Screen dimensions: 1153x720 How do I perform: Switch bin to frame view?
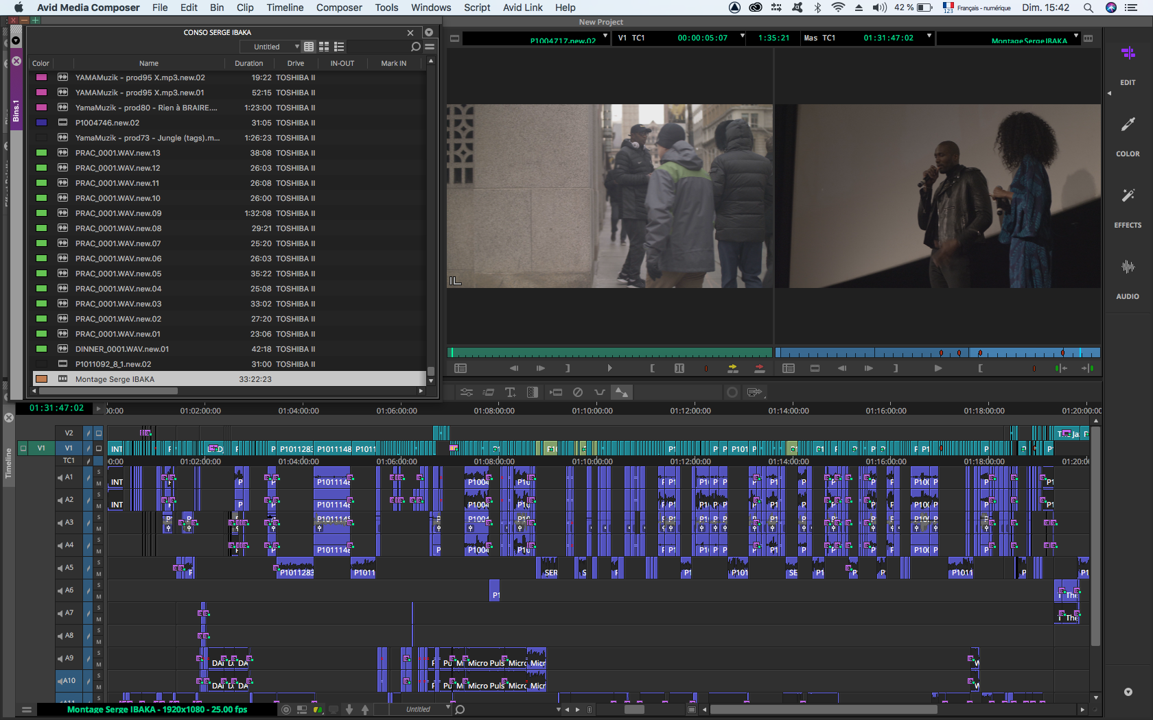pyautogui.click(x=324, y=47)
